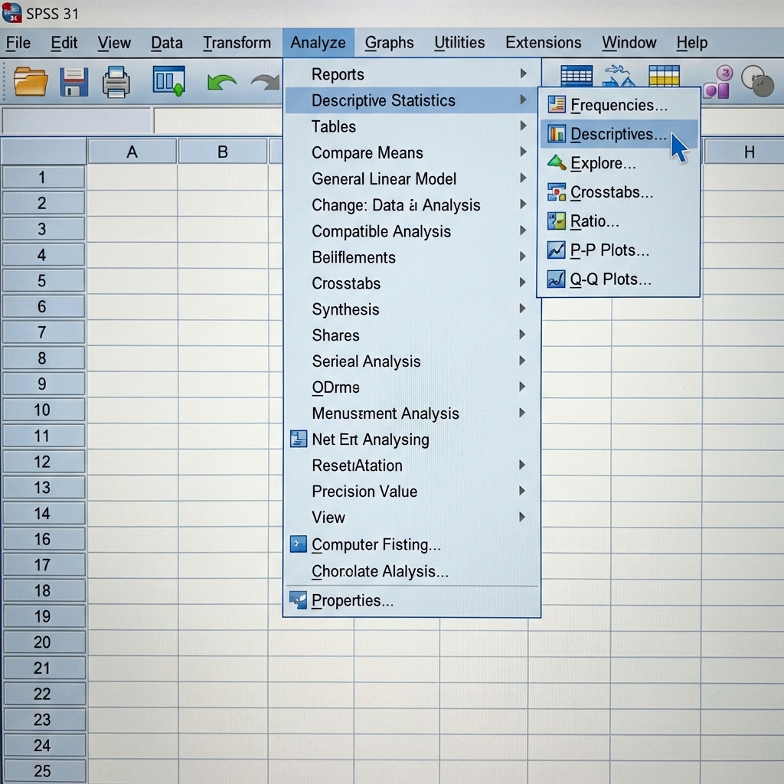Viewport: 784px width, 784px height.
Task: Click the Print toolbar icon
Action: point(116,81)
